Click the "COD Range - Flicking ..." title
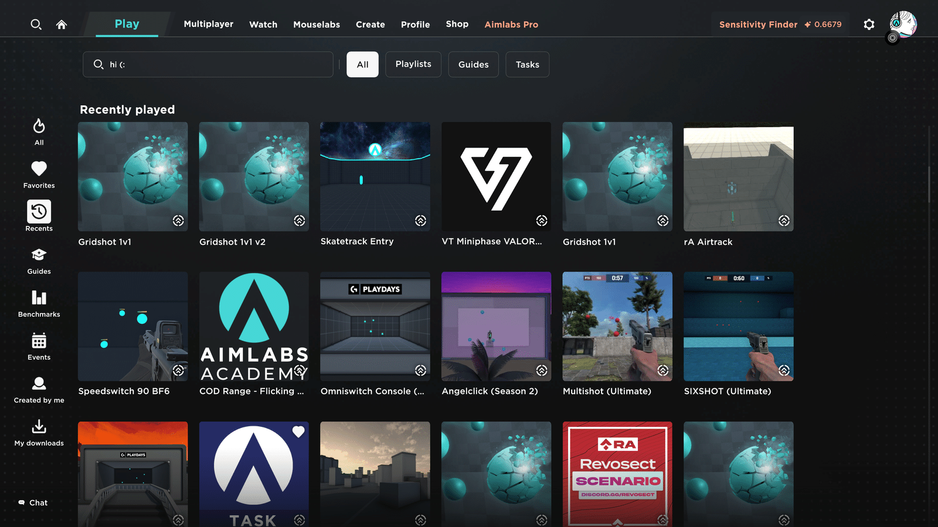Screen dimensions: 938x527 coord(252,391)
